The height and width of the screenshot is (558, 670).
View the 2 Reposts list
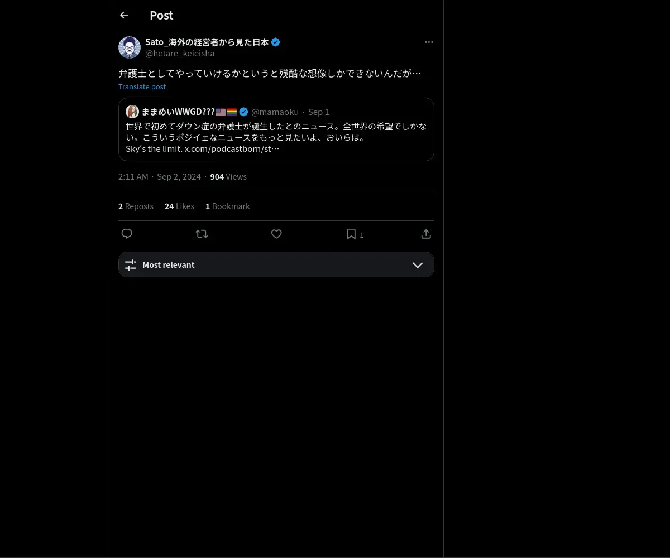(136, 206)
